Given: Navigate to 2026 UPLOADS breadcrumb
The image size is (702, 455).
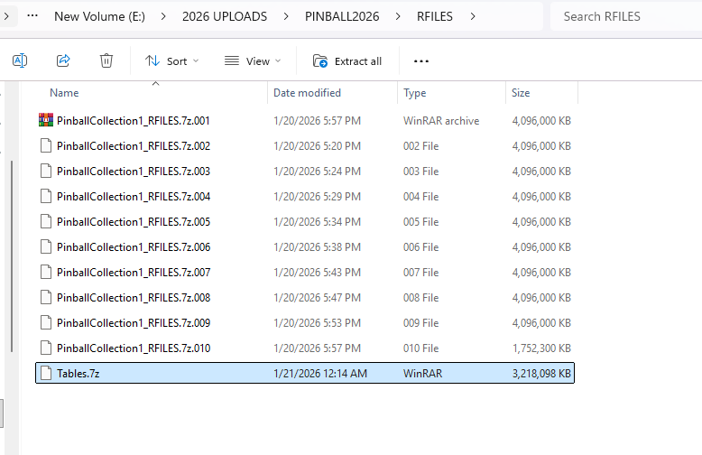Looking at the screenshot, I should 225,16.
